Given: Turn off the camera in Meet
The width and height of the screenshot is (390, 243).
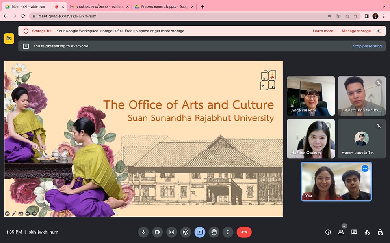Looking at the screenshot, I should (x=157, y=232).
